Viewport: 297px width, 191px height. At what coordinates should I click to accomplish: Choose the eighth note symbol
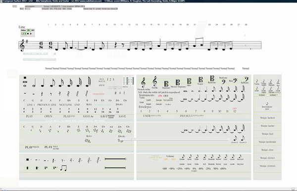52,83
